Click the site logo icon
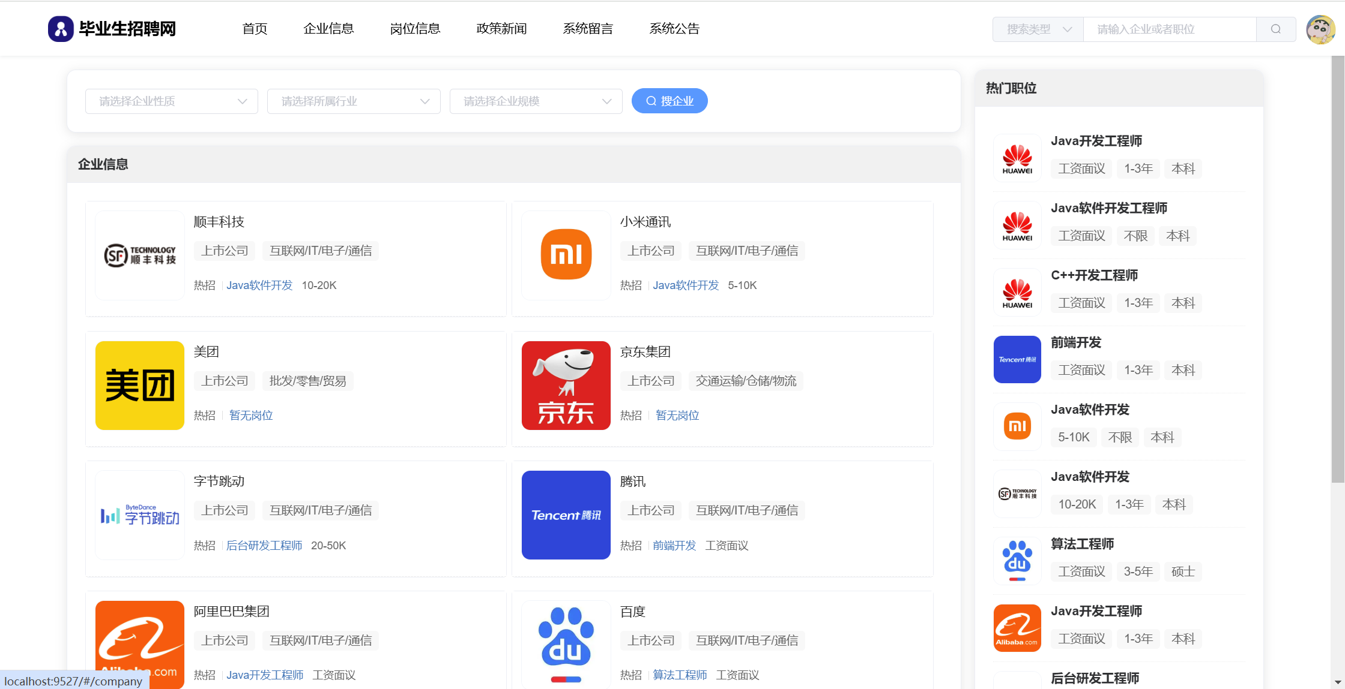Viewport: 1345px width, 689px height. [61, 29]
